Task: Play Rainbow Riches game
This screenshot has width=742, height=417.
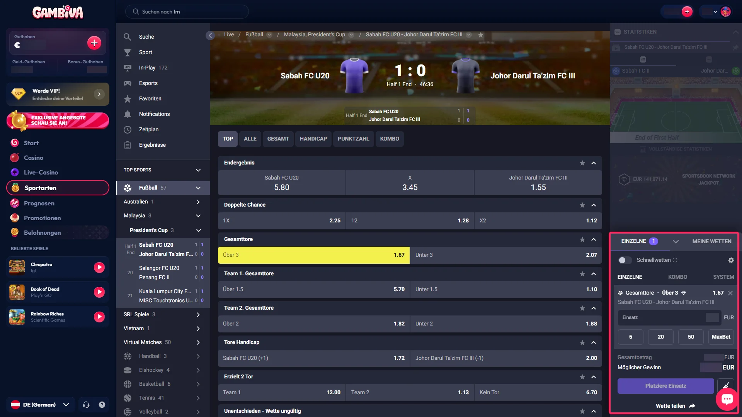Action: [99, 317]
